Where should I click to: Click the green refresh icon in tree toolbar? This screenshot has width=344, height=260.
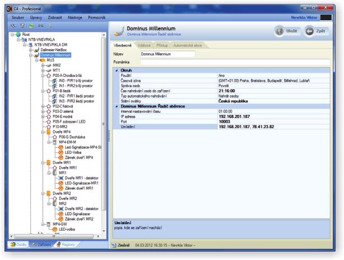point(31,26)
